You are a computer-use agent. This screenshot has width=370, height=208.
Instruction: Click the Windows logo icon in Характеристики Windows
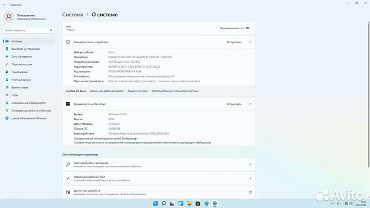pyautogui.click(x=68, y=104)
